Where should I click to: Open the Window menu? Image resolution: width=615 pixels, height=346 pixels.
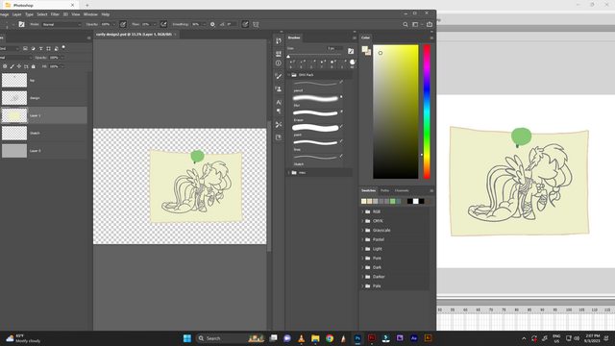(90, 14)
